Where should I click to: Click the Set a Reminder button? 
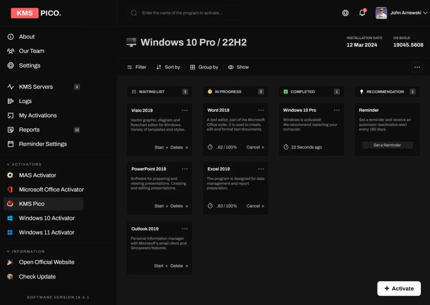click(387, 145)
